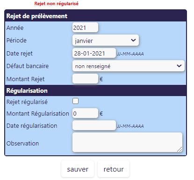The width and height of the screenshot is (194, 180).
Task: Click the Rejet de prélèvement section header
Action: click(x=95, y=16)
